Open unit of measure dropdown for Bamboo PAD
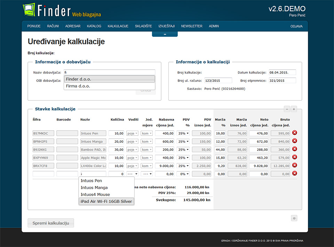 (146, 149)
